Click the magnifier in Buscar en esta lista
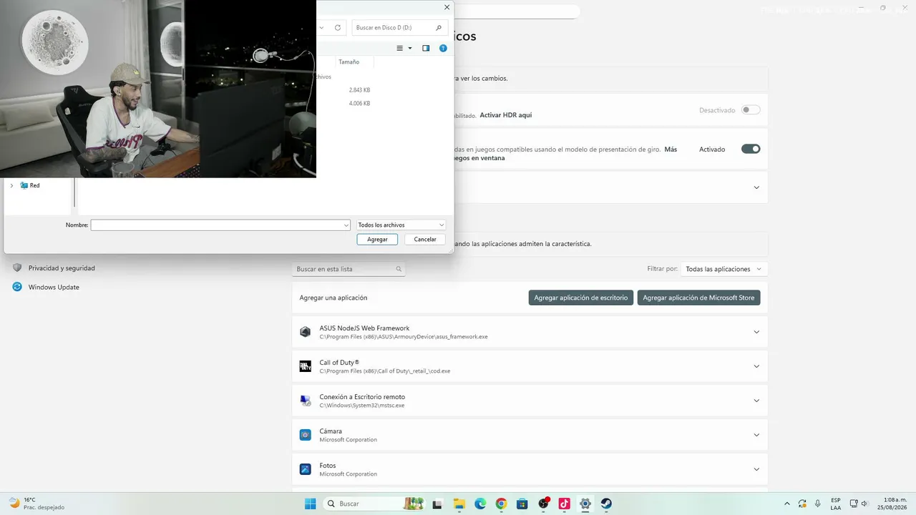This screenshot has height=515, width=916. click(399, 269)
